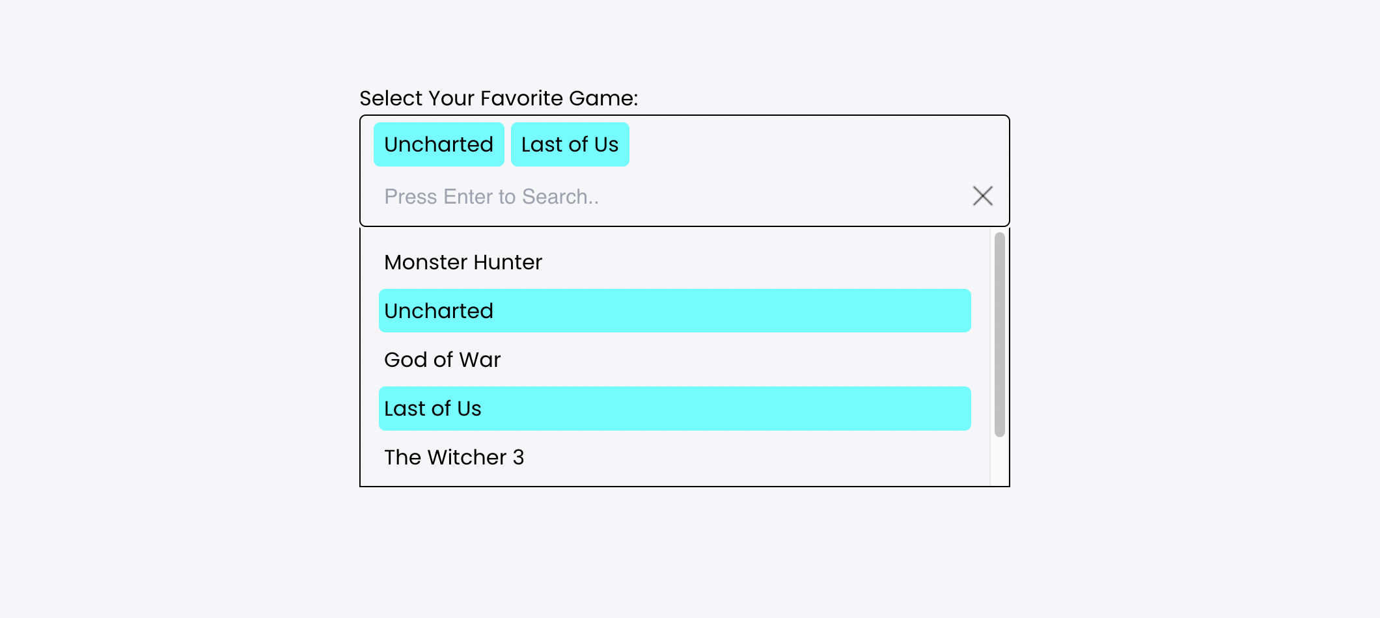Click the cyan Uncharted chip in selection box
1380x618 pixels.
pos(439,144)
